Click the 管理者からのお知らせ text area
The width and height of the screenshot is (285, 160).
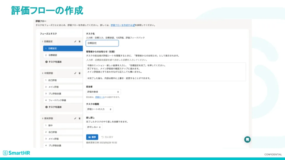point(166,72)
